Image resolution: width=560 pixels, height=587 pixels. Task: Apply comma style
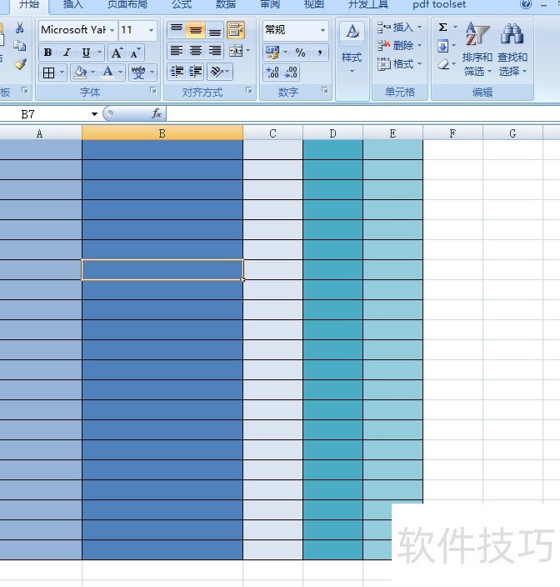coord(319,53)
